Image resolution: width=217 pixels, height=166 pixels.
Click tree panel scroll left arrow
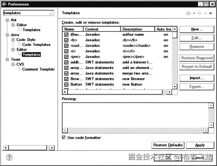point(6,148)
